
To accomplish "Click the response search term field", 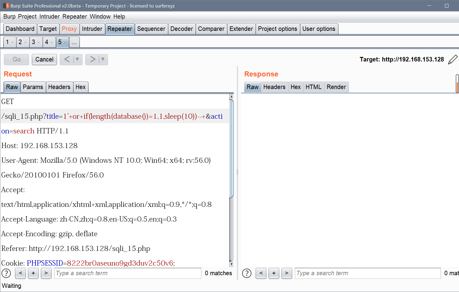I will [368, 273].
